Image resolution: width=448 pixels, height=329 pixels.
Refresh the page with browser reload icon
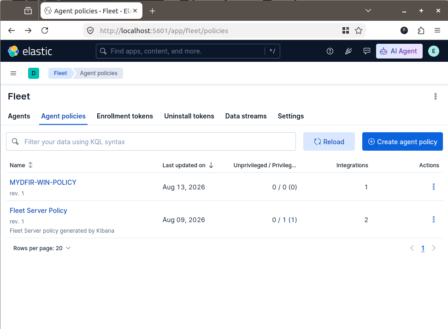pyautogui.click(x=45, y=30)
